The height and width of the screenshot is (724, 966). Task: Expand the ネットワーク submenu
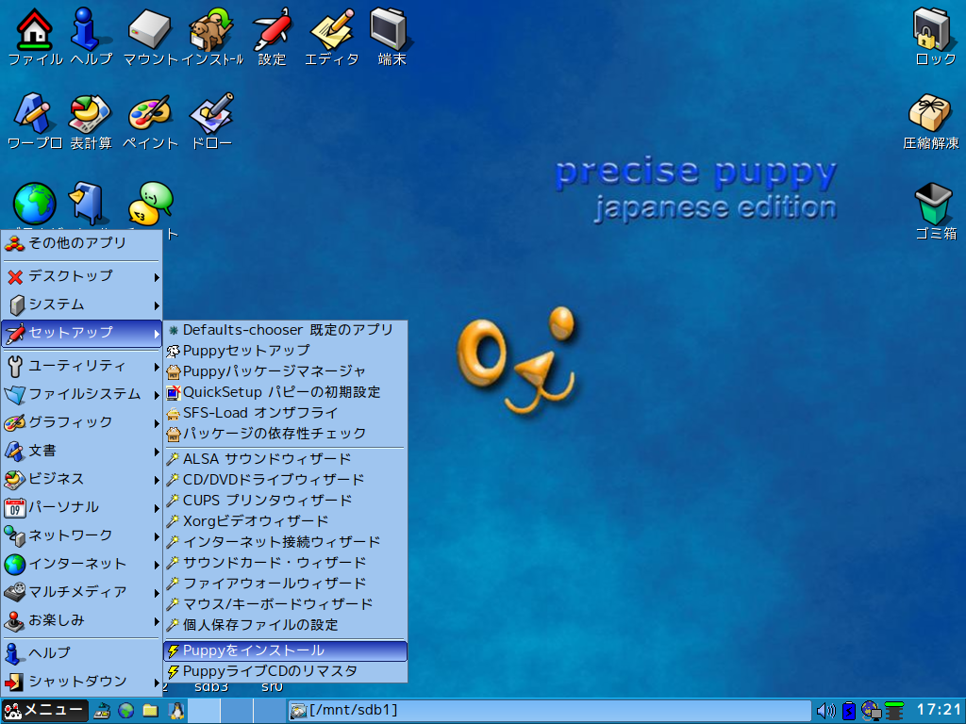(81, 536)
